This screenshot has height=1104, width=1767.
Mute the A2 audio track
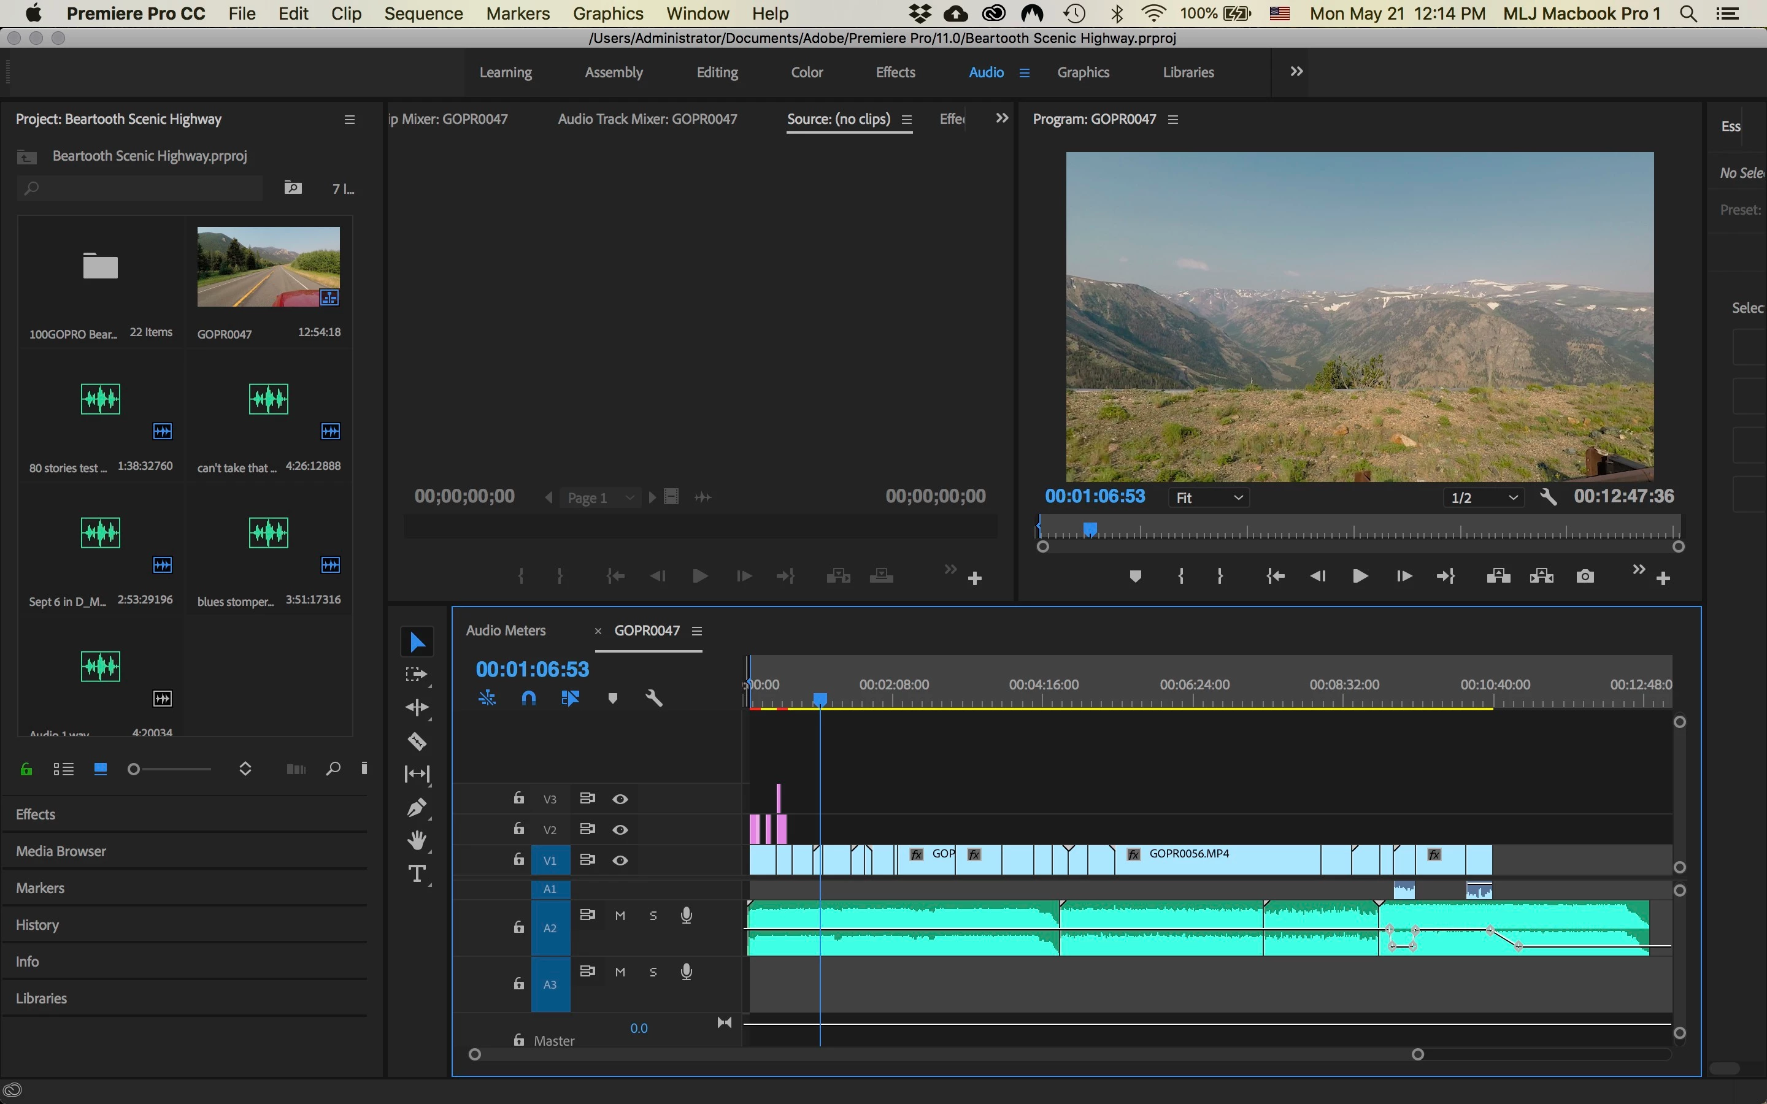pos(620,916)
